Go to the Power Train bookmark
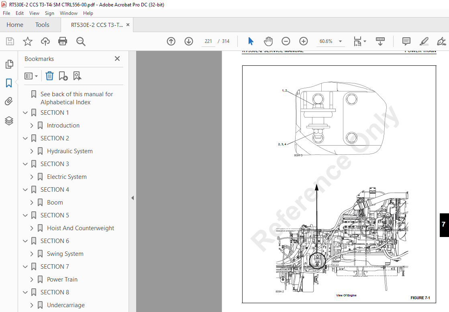Image resolution: width=449 pixels, height=312 pixels. pos(62,280)
